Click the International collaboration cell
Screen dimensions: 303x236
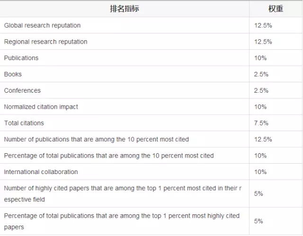point(41,172)
